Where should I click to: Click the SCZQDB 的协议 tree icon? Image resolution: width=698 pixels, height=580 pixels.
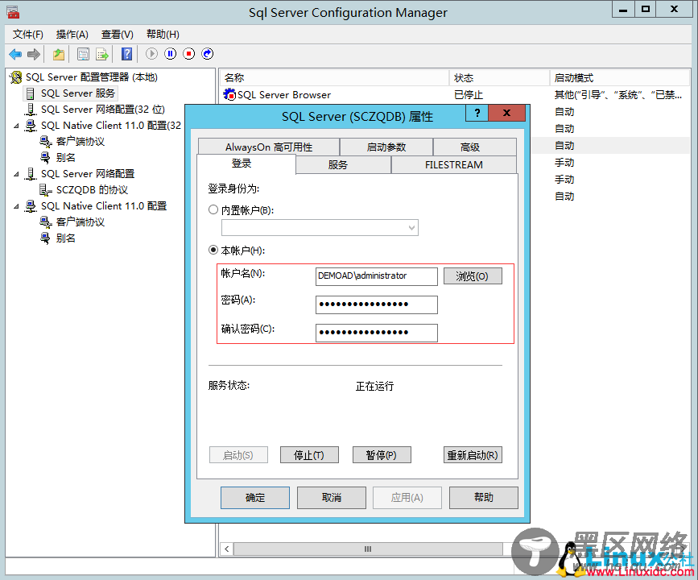tap(45, 190)
